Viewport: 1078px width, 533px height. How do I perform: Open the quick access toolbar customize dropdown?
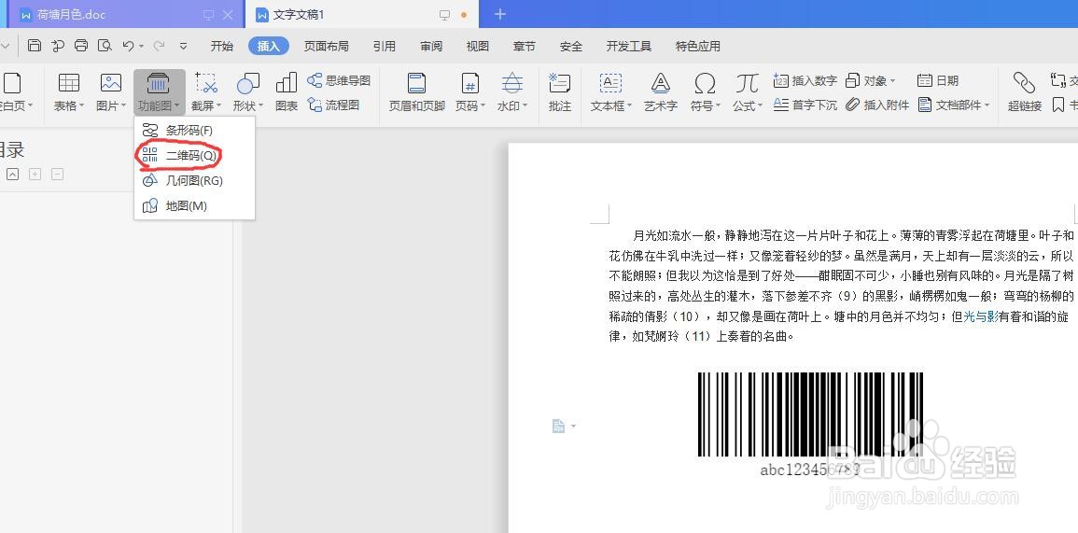pyautogui.click(x=183, y=46)
